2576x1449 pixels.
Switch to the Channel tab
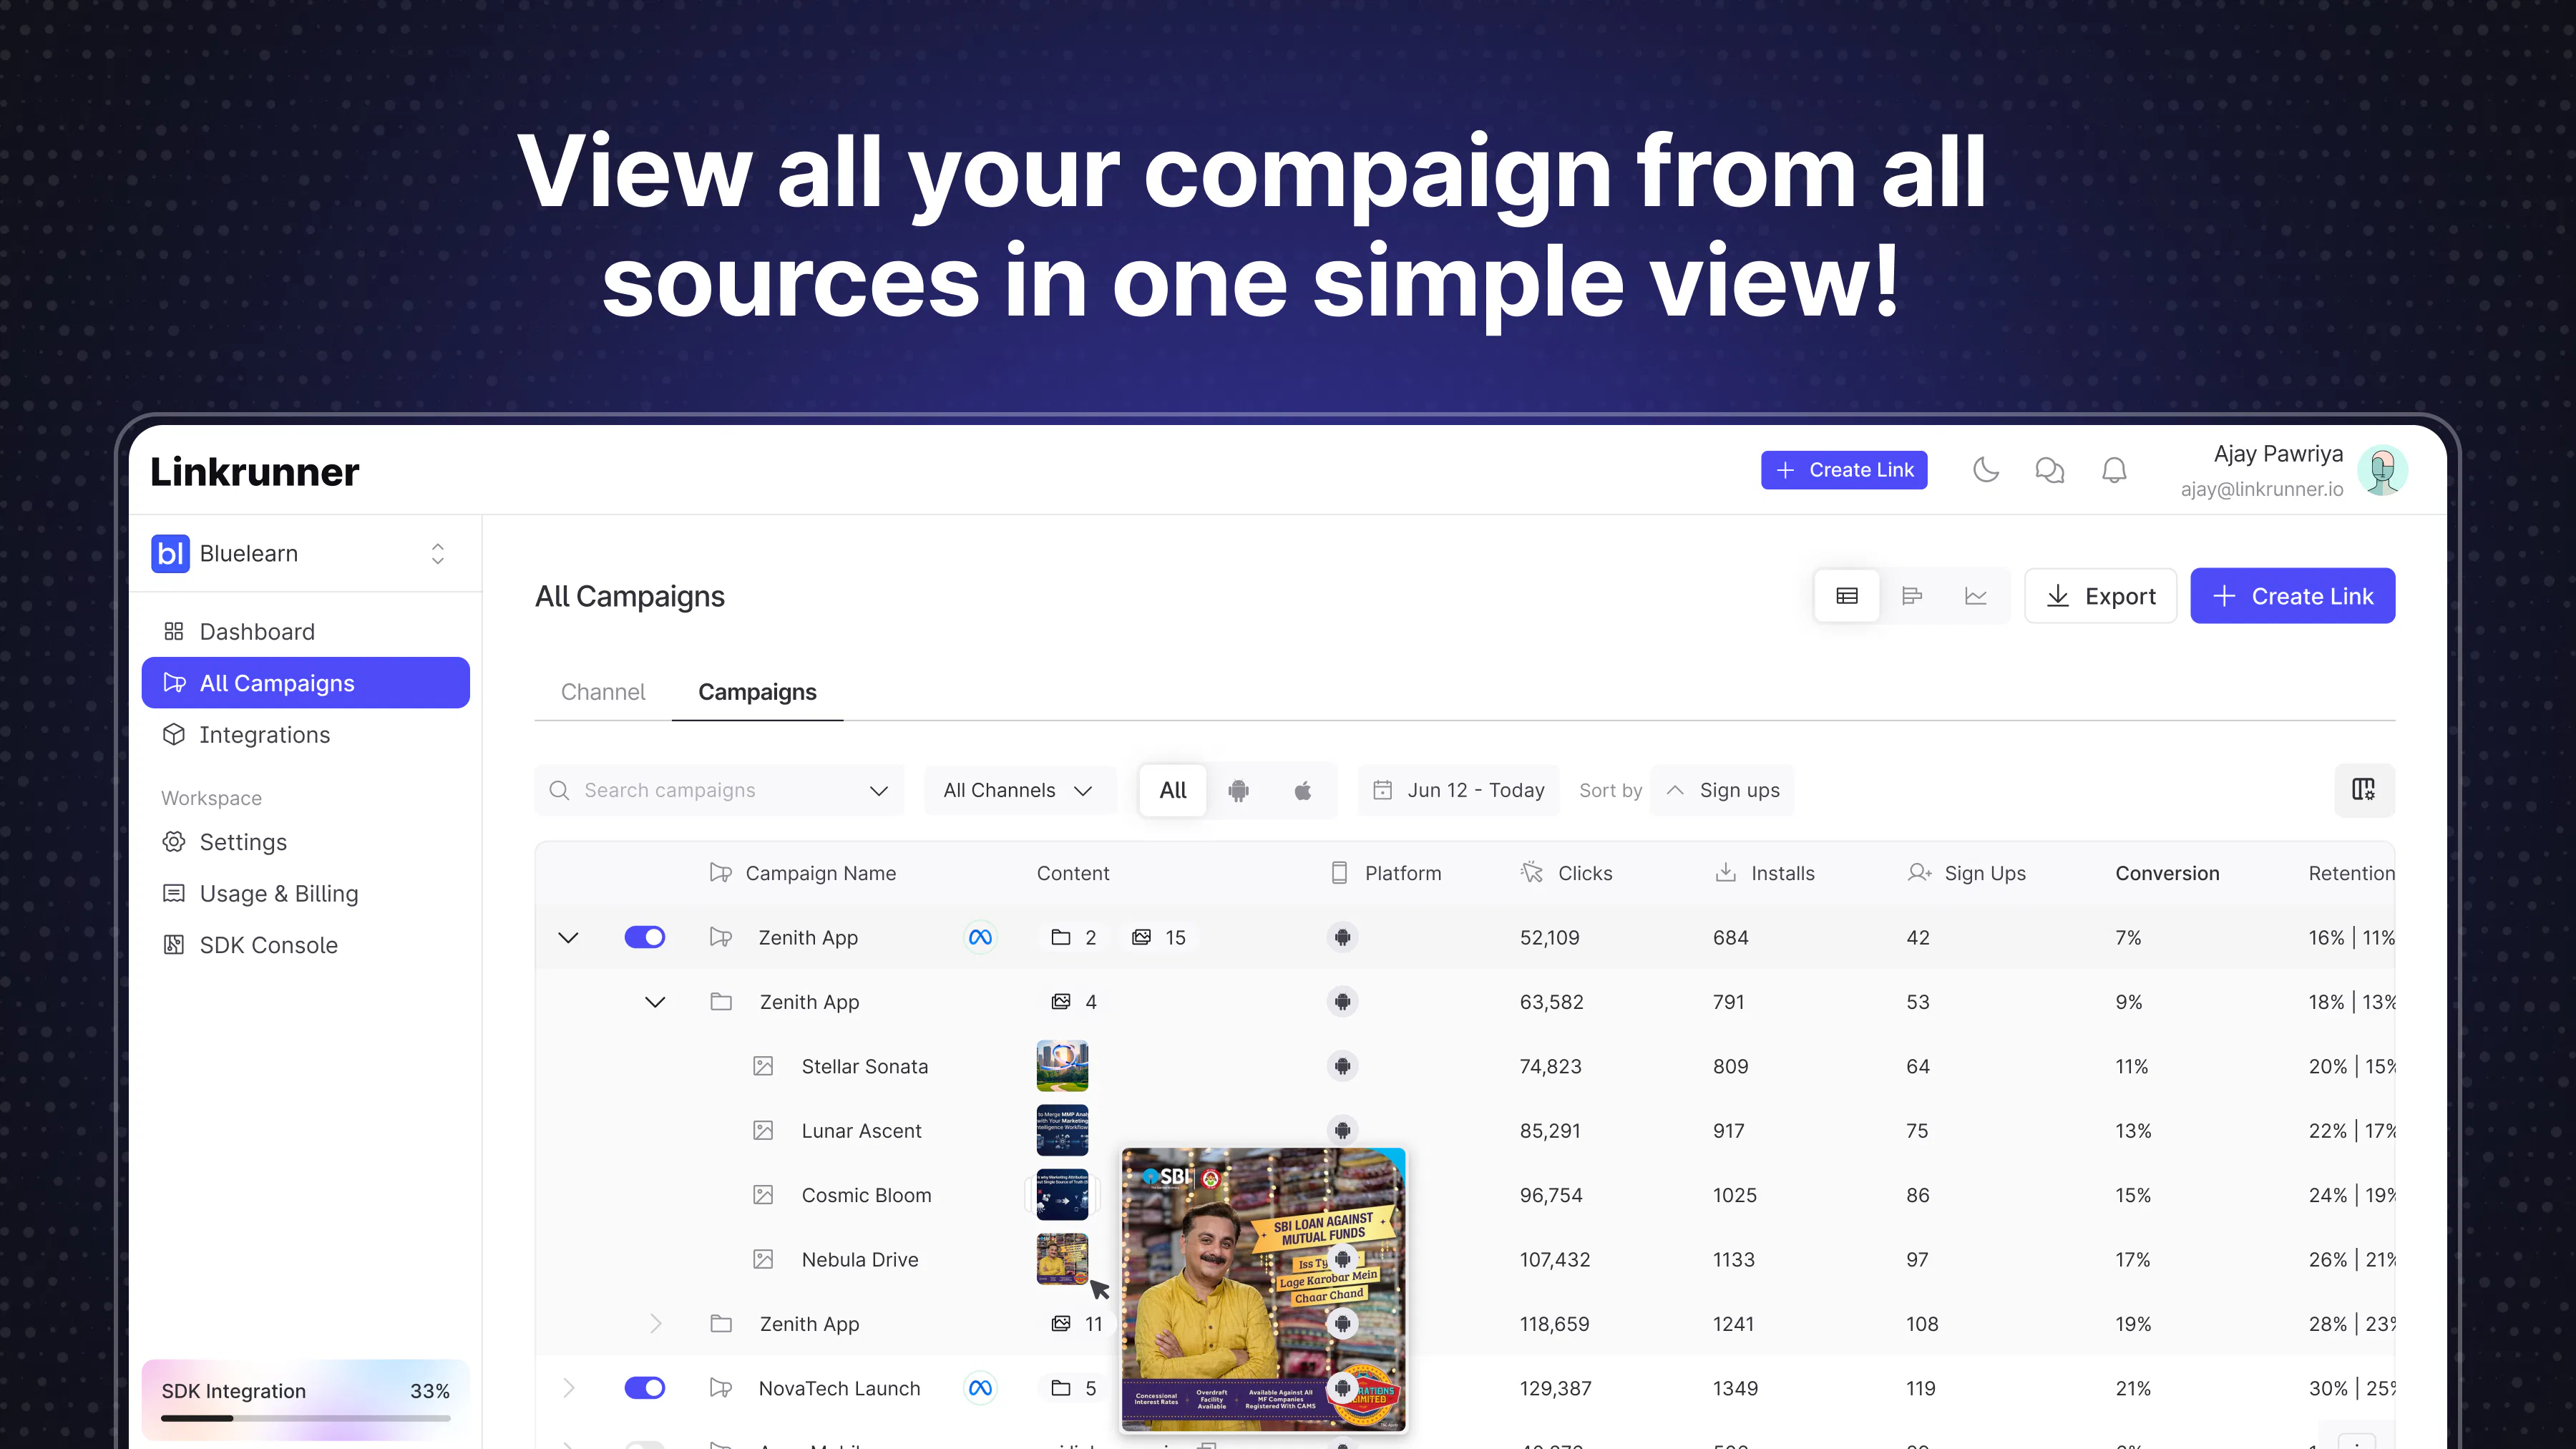coord(603,692)
